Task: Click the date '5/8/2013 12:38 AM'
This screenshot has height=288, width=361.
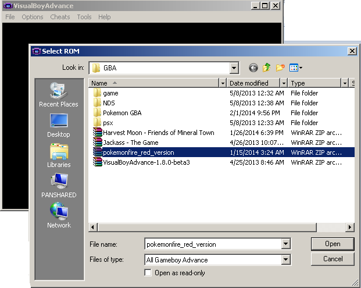Action: (x=257, y=103)
